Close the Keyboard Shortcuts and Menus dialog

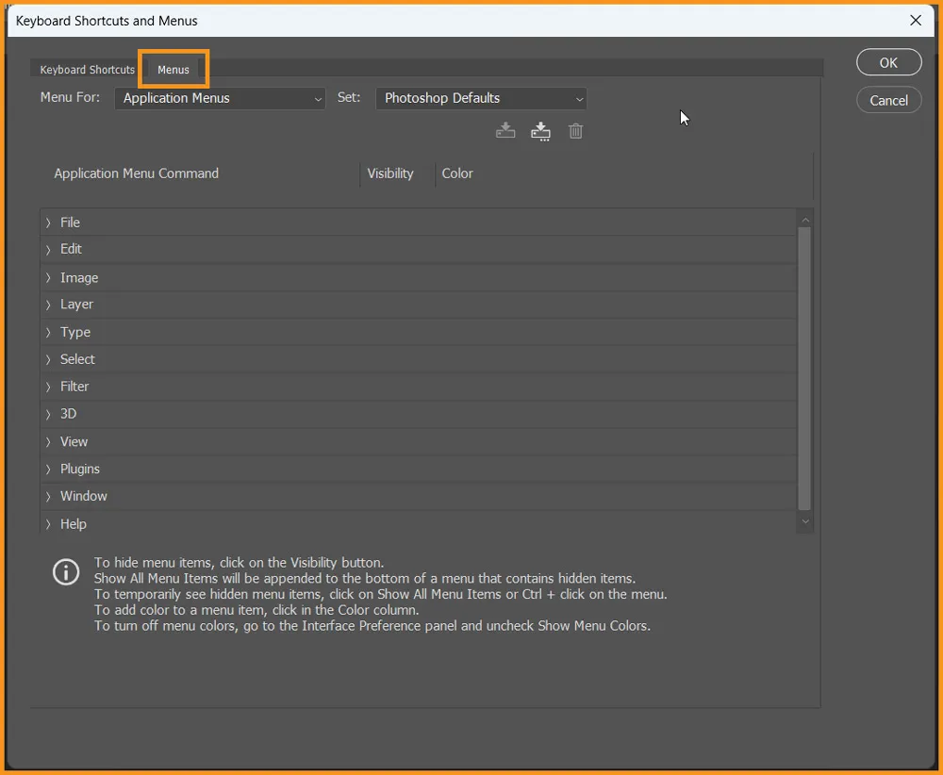[915, 20]
